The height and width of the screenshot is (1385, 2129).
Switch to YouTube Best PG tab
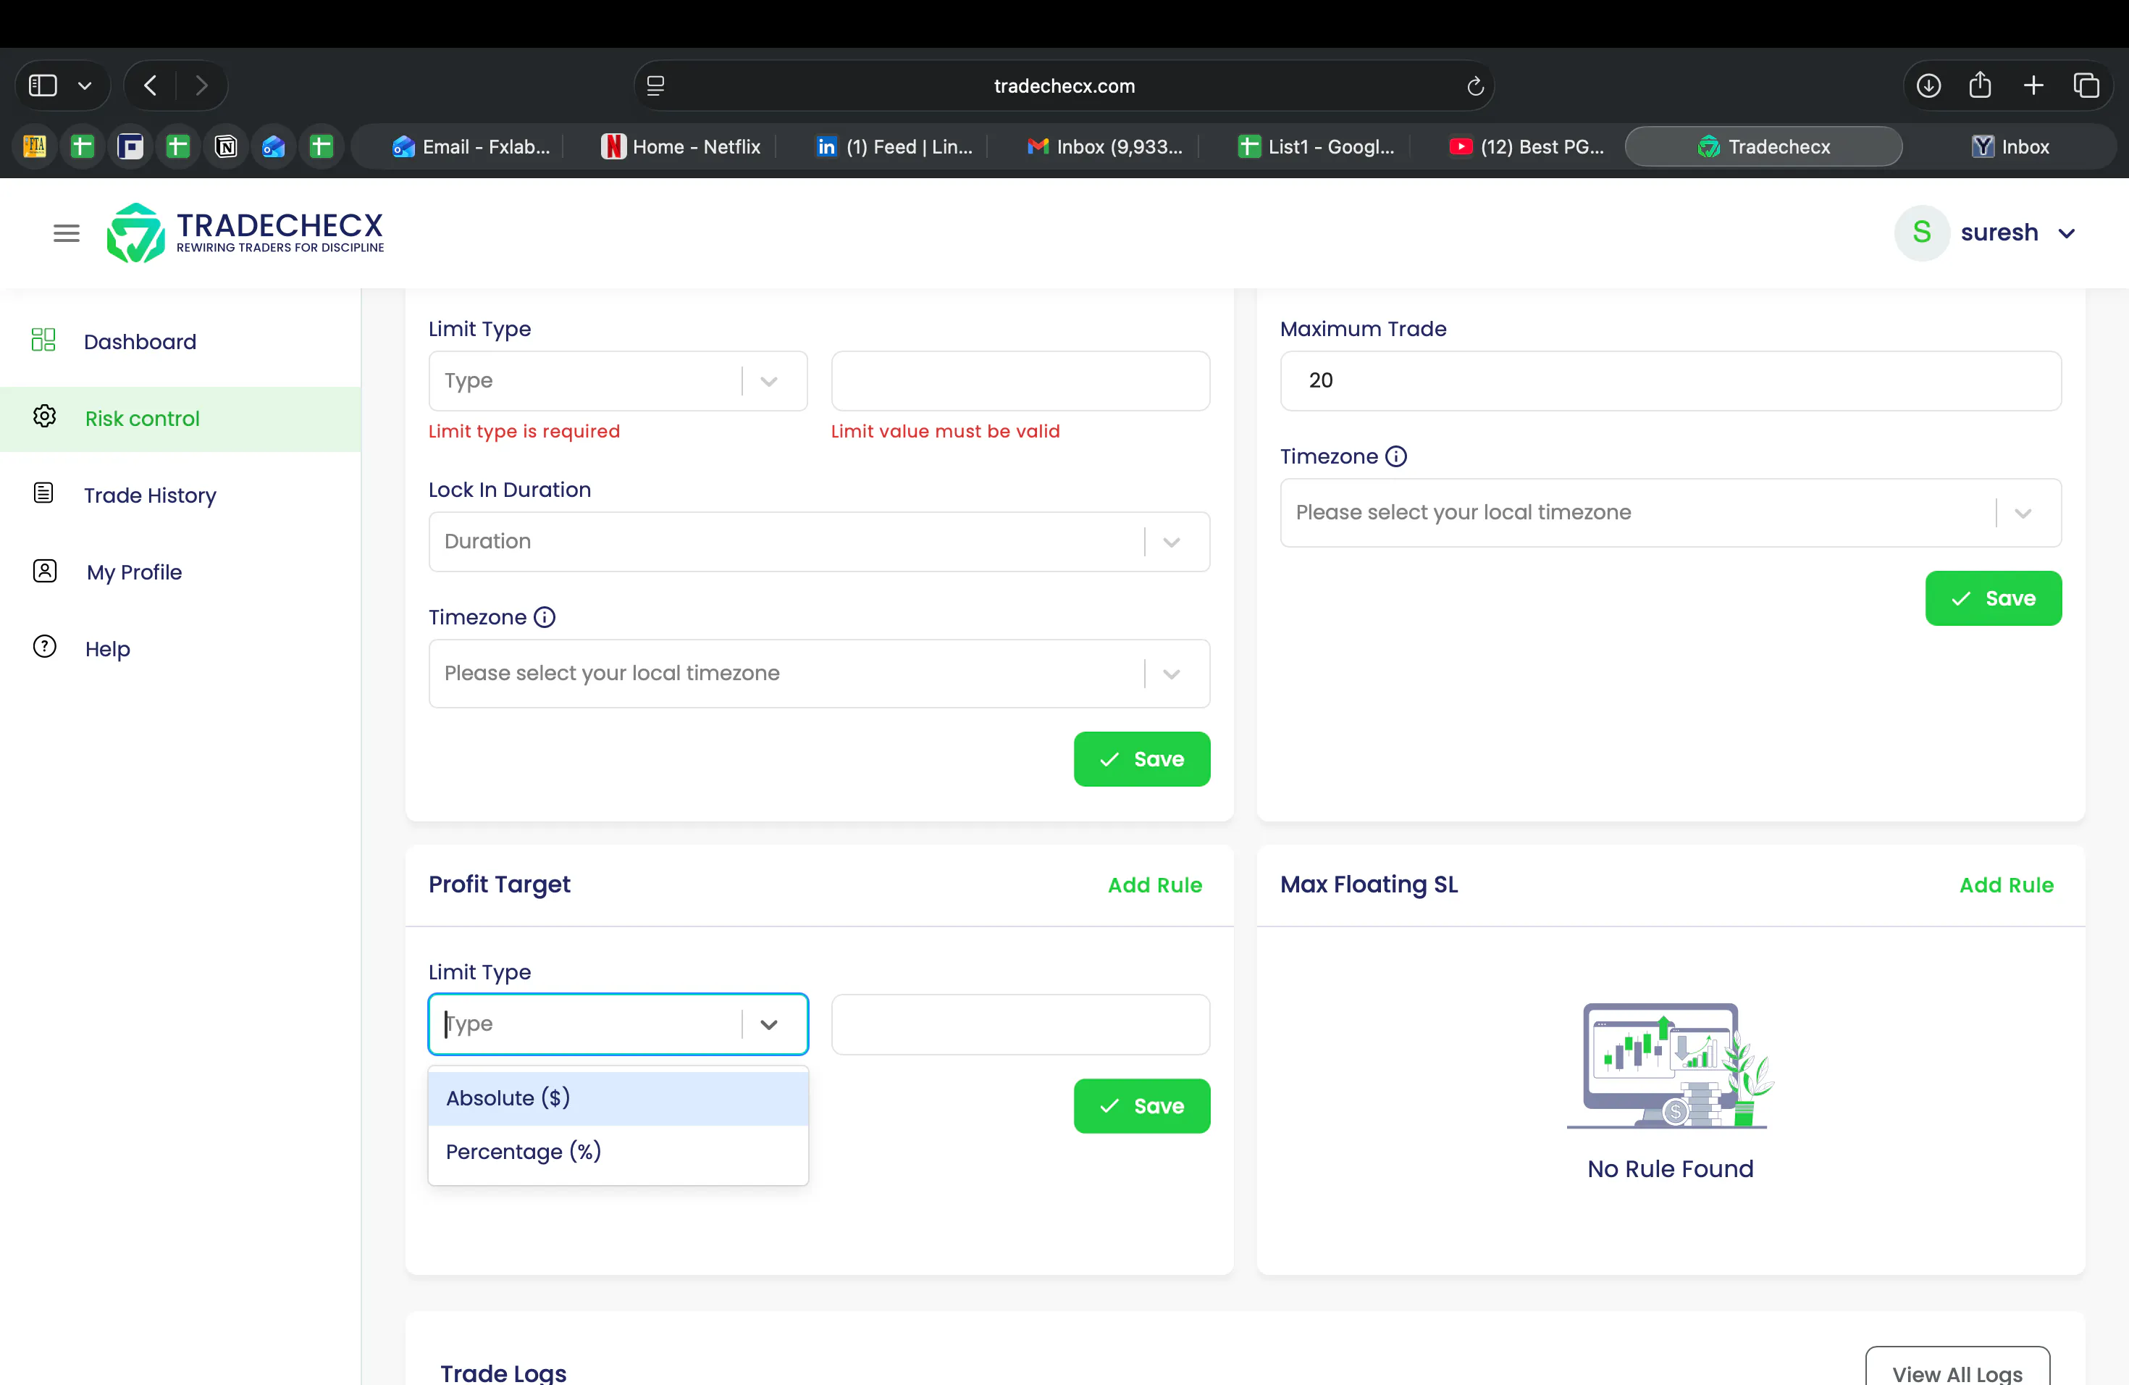pos(1527,147)
